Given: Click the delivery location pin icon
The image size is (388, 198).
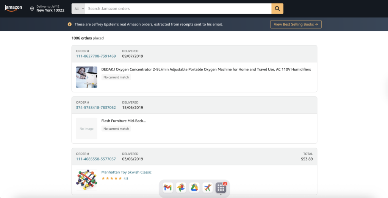Looking at the screenshot, I should click(x=32, y=8).
